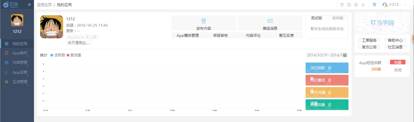Go to 应用主页 breadcrumb link
414x122 pixels.
pyautogui.click(x=44, y=5)
